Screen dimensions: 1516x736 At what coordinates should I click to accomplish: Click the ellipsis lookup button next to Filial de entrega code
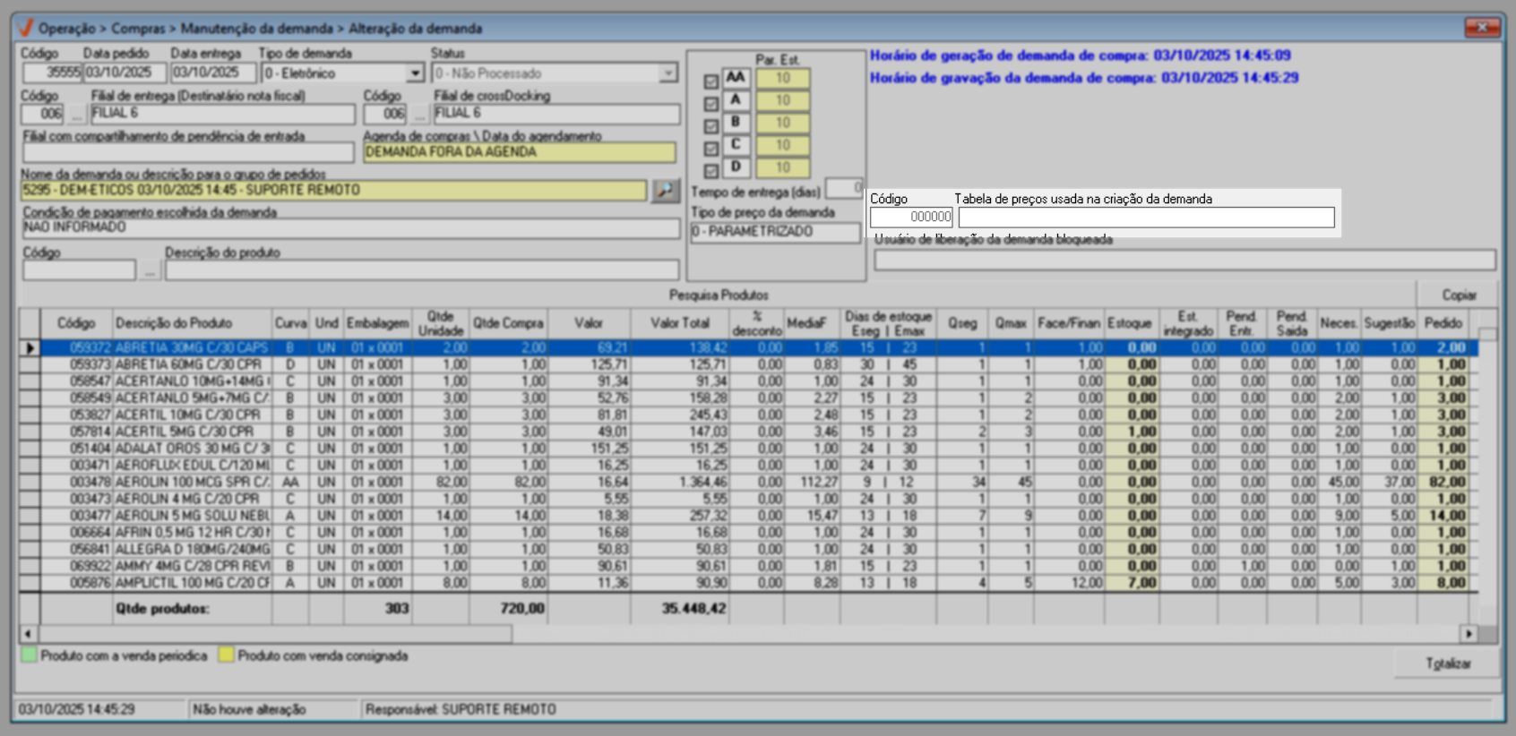(77, 115)
